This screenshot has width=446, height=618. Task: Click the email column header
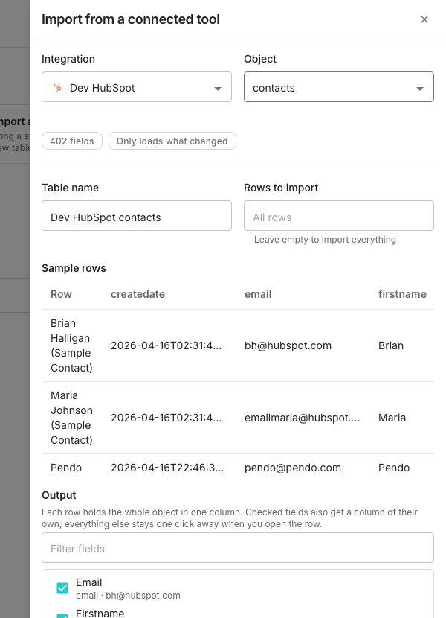(x=258, y=294)
